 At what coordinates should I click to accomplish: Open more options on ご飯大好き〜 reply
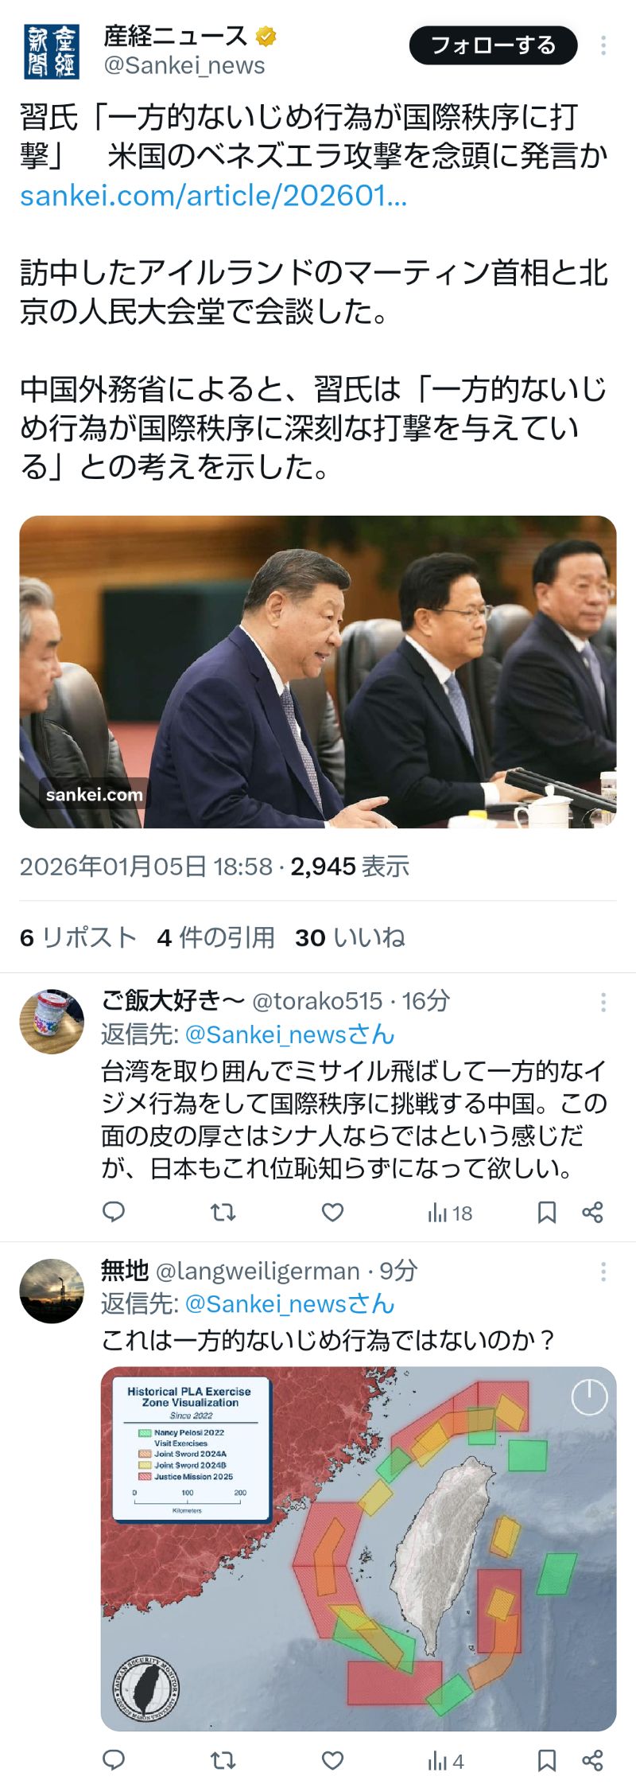coord(603,1002)
